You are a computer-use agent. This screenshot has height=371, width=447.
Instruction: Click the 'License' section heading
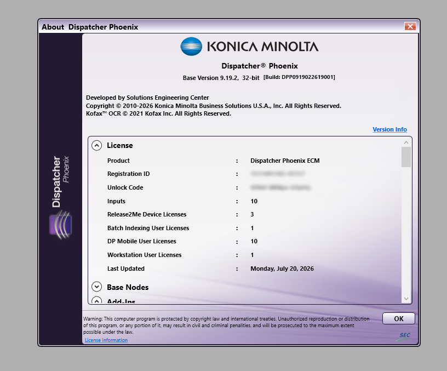pos(120,145)
